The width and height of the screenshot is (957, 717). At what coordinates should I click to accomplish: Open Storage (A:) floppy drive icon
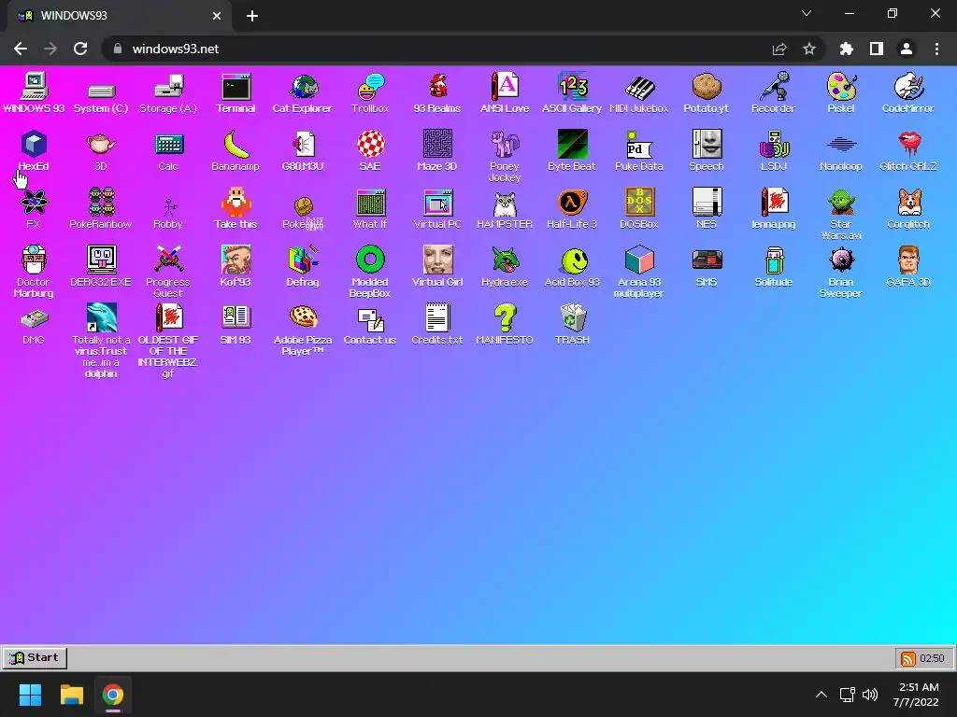(x=168, y=92)
